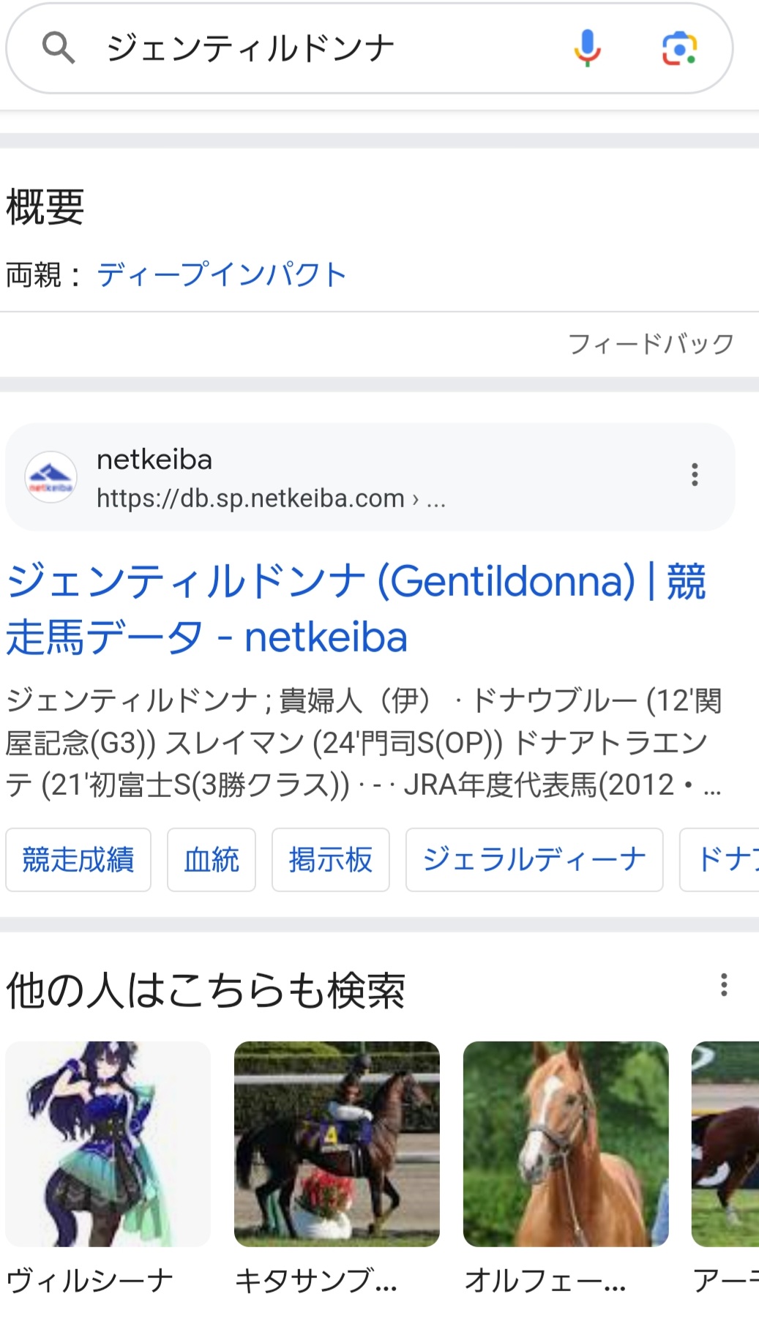Open the ヴィルシーナ character thumbnail

coord(108,1144)
